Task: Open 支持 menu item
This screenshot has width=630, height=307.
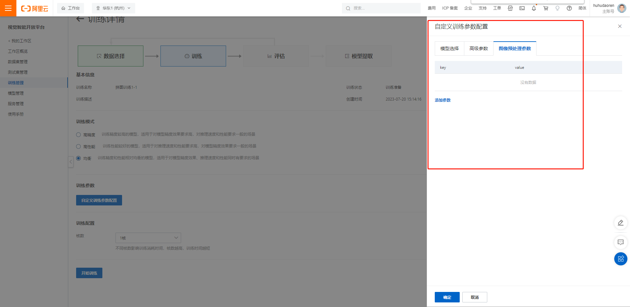Action: (x=483, y=8)
